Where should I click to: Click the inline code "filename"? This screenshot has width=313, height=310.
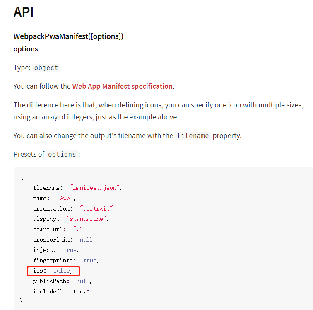(x=193, y=136)
